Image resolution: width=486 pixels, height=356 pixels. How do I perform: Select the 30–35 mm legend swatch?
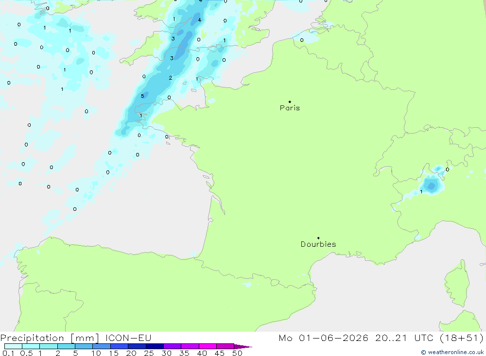pos(173,346)
